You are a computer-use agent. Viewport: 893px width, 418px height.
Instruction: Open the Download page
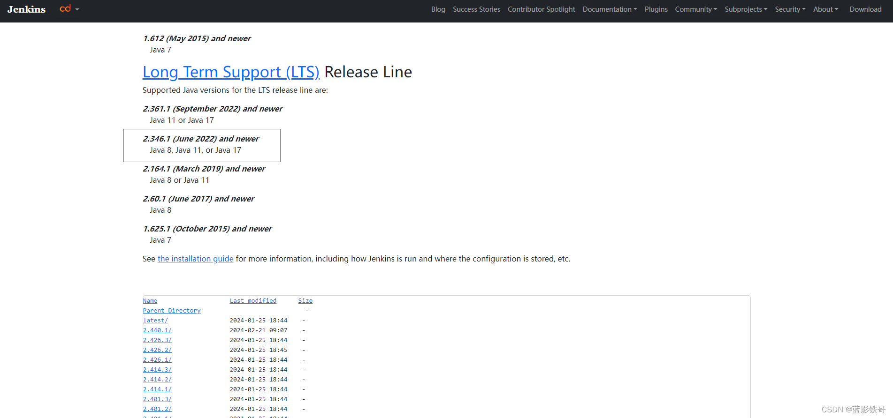[865, 9]
